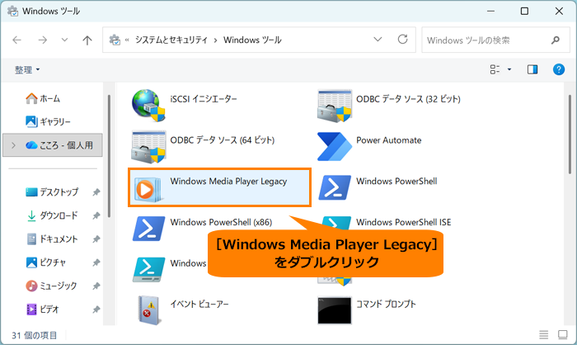Expand the こころ - 個人用 tree node
Screen dimensions: 577x345
click(x=14, y=145)
